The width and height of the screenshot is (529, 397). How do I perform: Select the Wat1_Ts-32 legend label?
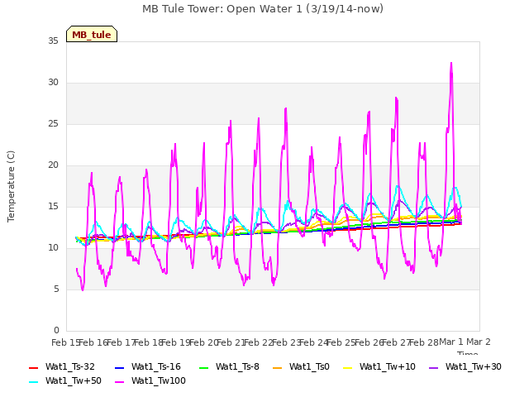pos(69,367)
